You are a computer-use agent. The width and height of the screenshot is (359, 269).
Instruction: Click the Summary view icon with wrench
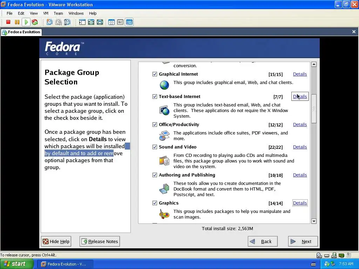pos(111,22)
